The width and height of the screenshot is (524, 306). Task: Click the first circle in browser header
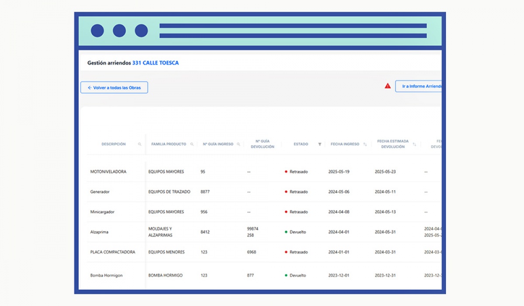97,31
